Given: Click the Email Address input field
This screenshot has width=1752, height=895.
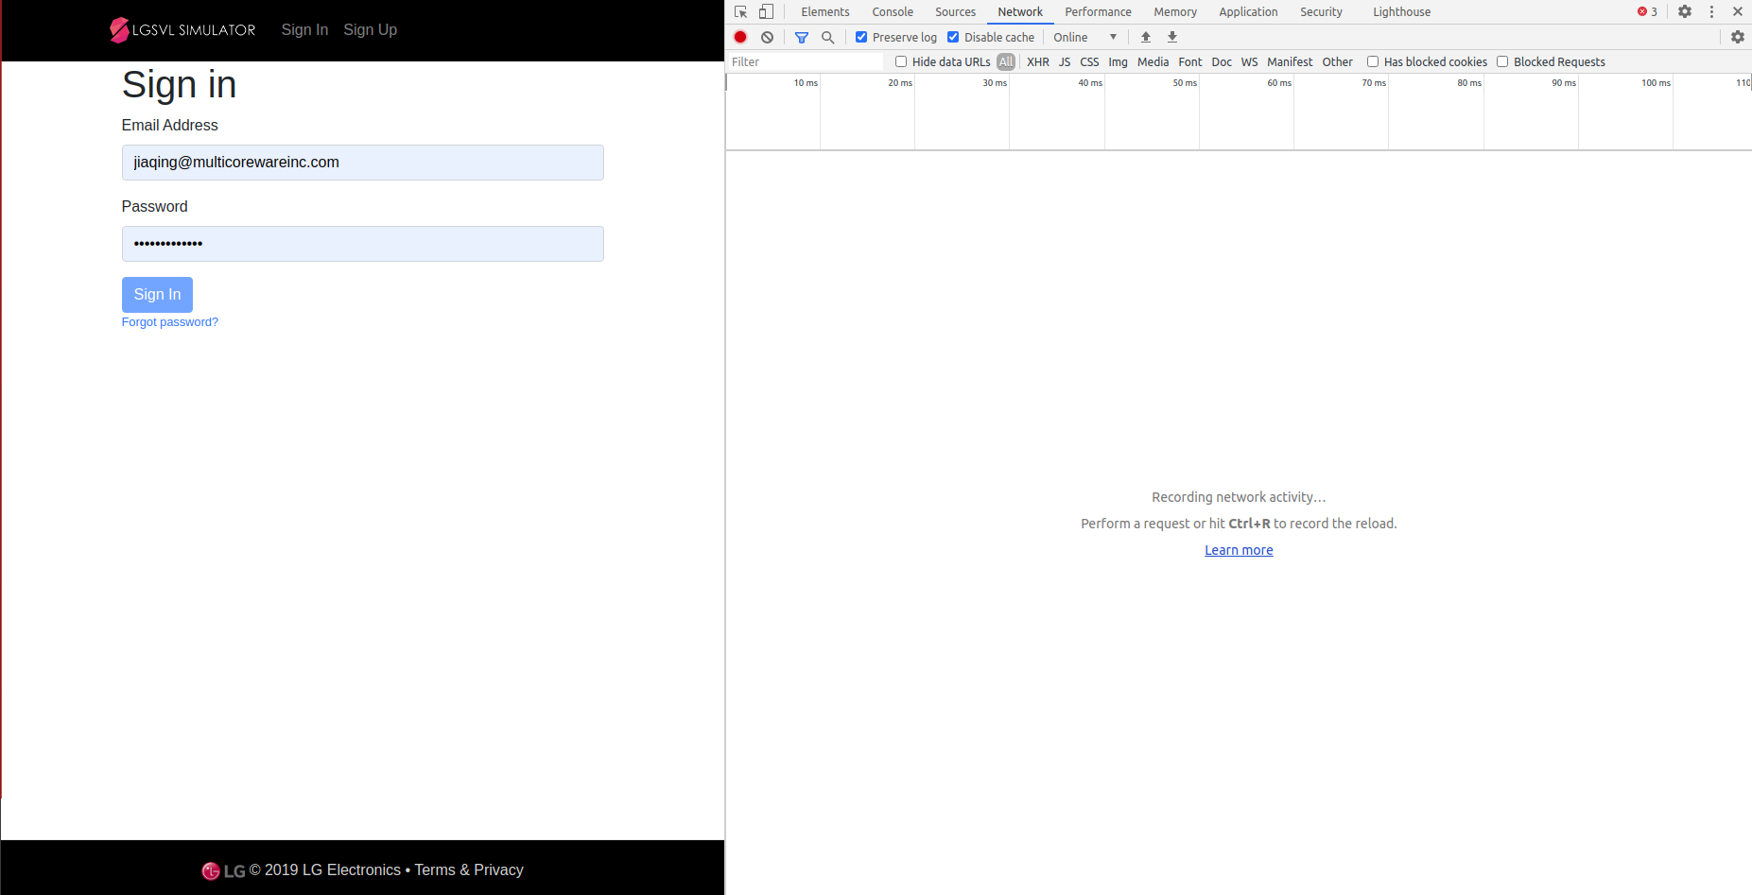Looking at the screenshot, I should click(x=362, y=162).
